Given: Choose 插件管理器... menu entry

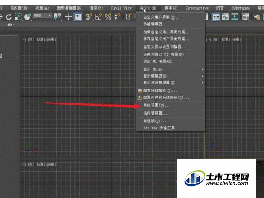Looking at the screenshot, I should point(155,113).
